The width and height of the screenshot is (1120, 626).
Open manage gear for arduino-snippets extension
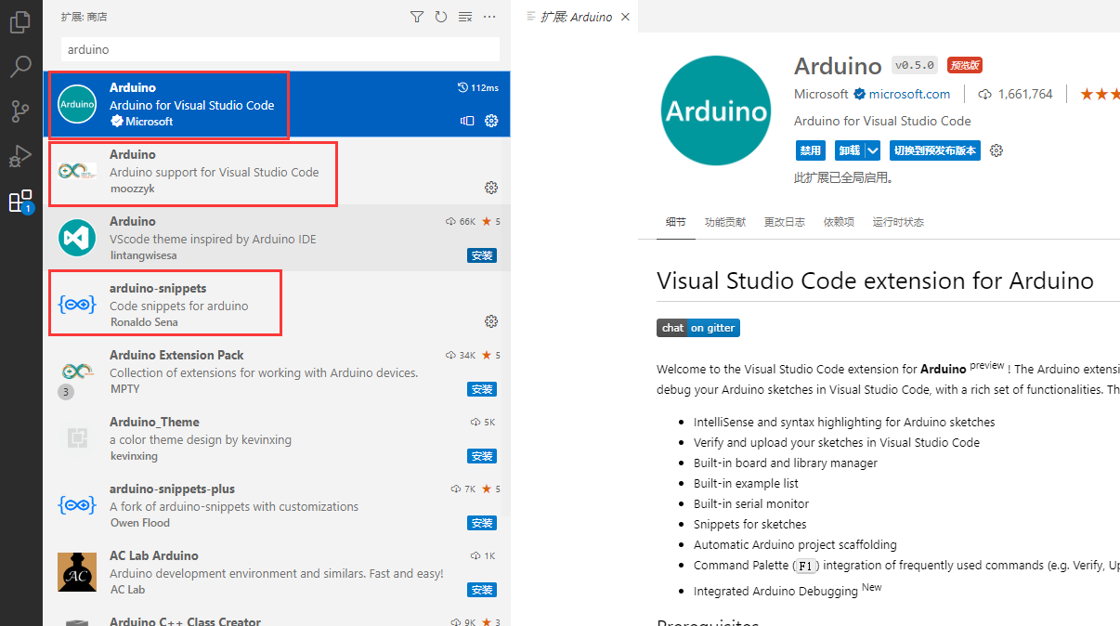click(x=491, y=321)
